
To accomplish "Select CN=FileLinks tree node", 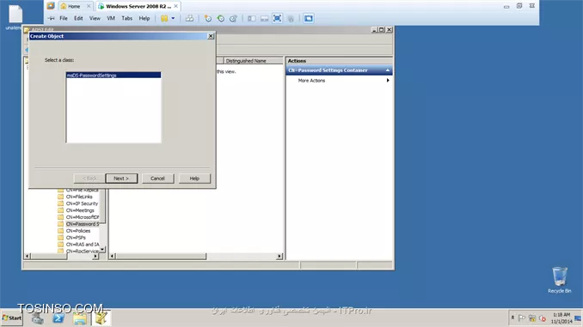I will click(79, 197).
